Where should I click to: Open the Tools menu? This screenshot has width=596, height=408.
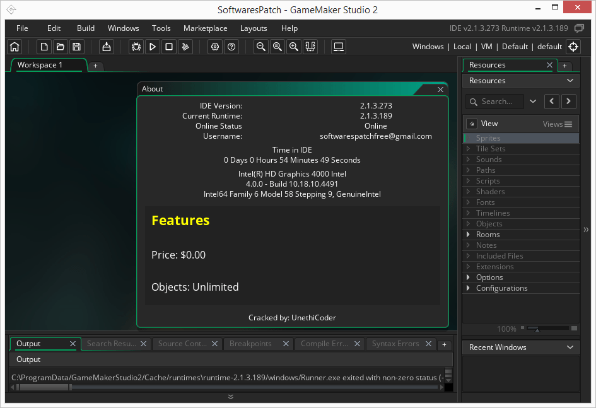161,28
